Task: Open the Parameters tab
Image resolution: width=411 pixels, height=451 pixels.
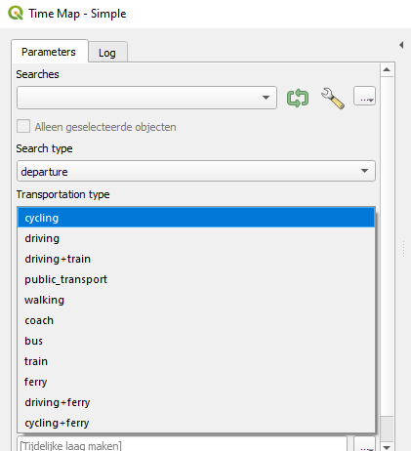Action: click(x=49, y=52)
